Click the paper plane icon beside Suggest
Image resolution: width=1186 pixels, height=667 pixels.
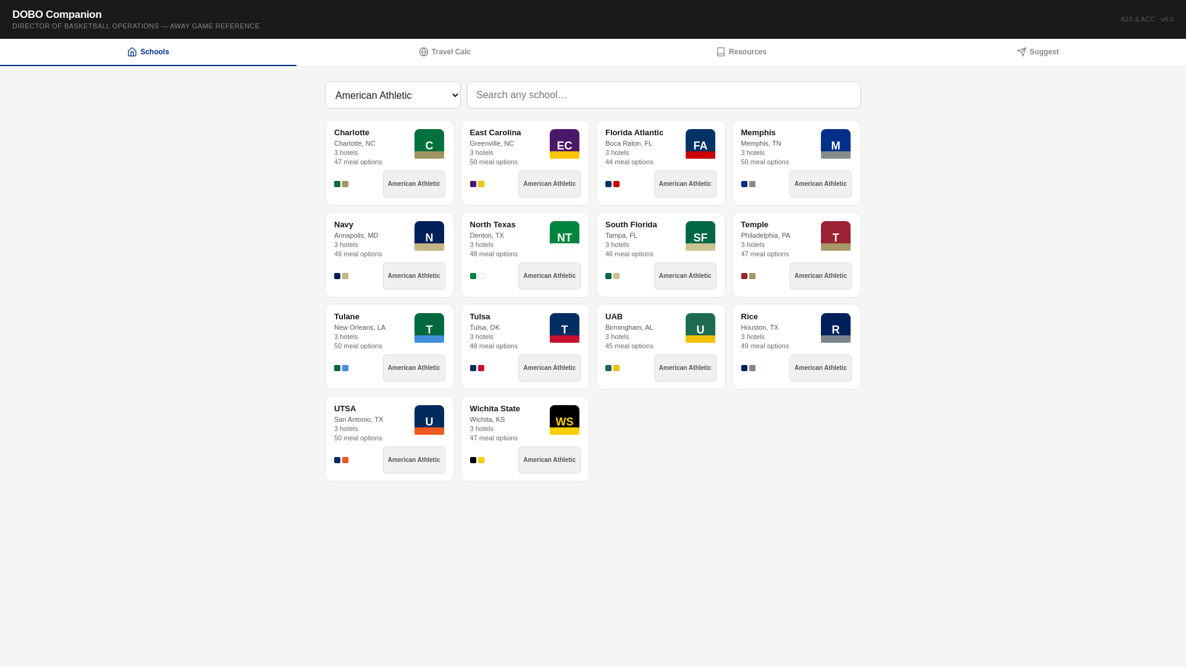(1022, 52)
